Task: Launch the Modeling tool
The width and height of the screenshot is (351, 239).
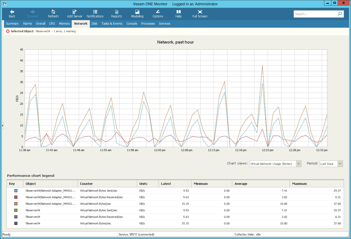Action: 137,14
